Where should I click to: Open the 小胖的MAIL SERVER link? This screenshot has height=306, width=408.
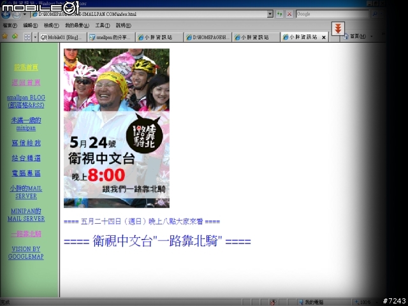click(x=26, y=193)
